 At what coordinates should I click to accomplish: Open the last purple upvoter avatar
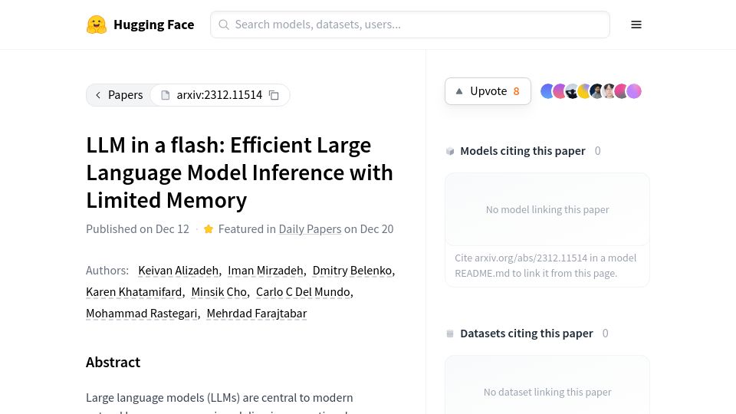[x=634, y=91]
